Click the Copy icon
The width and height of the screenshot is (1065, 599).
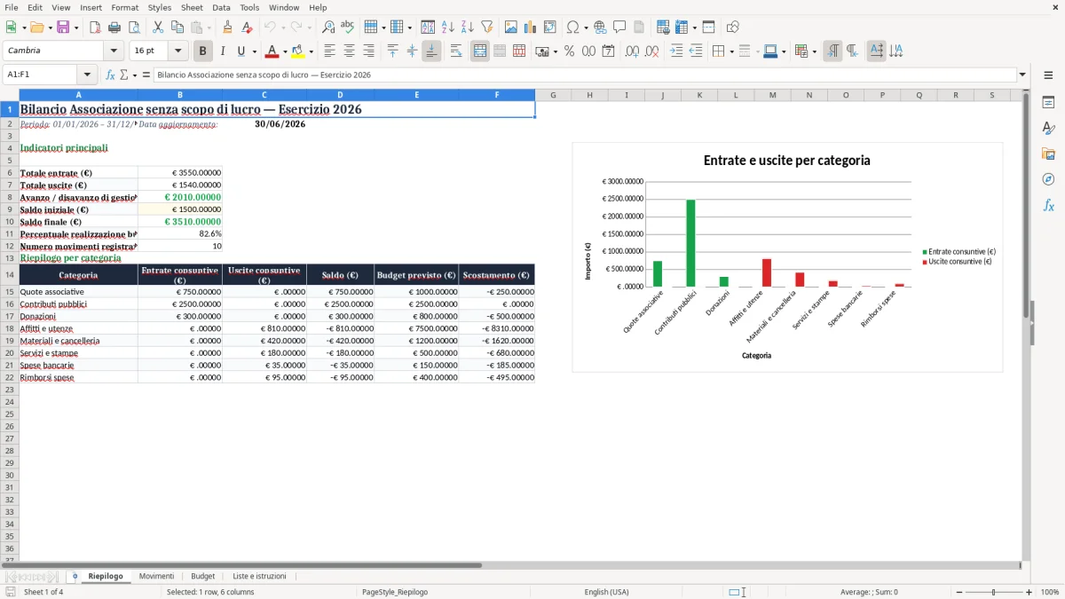tap(177, 28)
